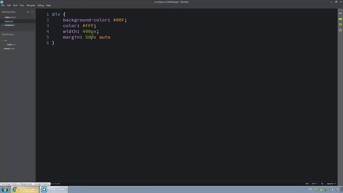
Task: Open the Spaces indentation dropdown
Action: click(x=331, y=183)
